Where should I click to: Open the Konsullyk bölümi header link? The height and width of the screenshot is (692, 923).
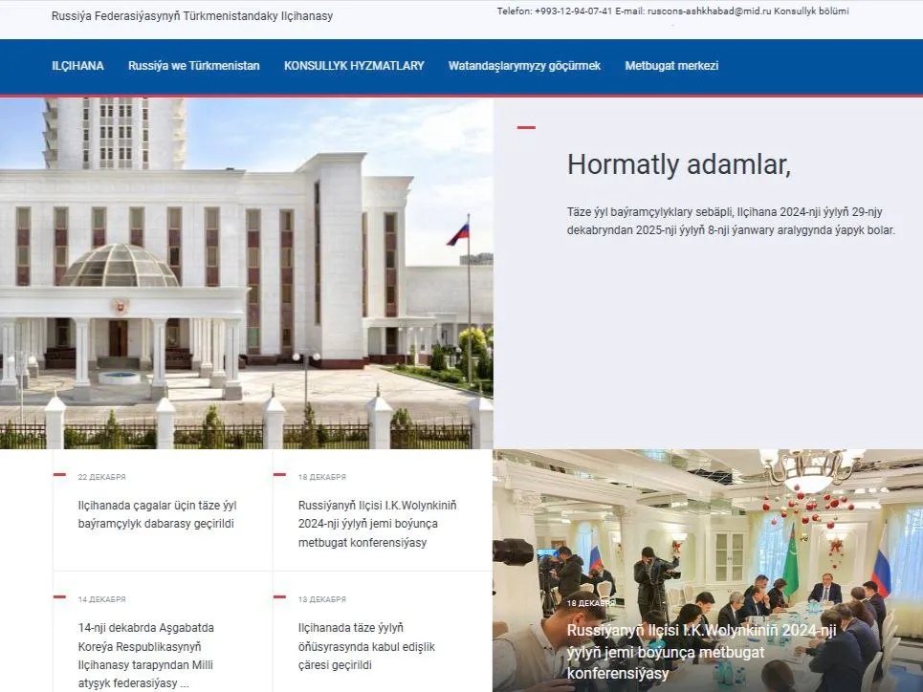pos(810,11)
